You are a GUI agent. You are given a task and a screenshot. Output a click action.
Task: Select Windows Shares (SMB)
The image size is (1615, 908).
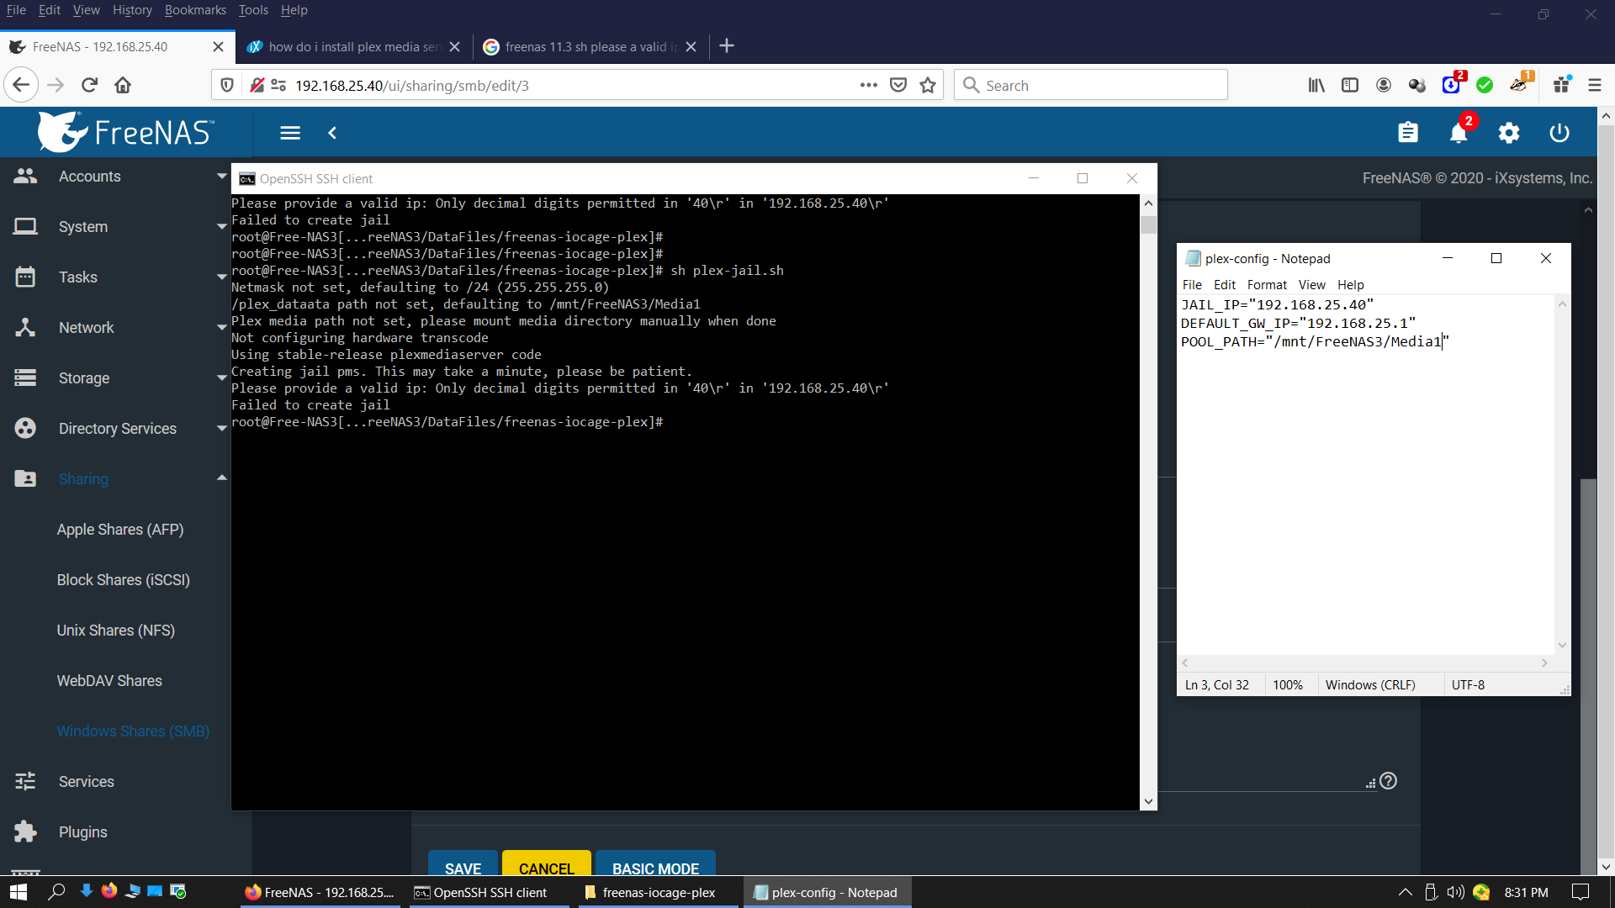(133, 731)
